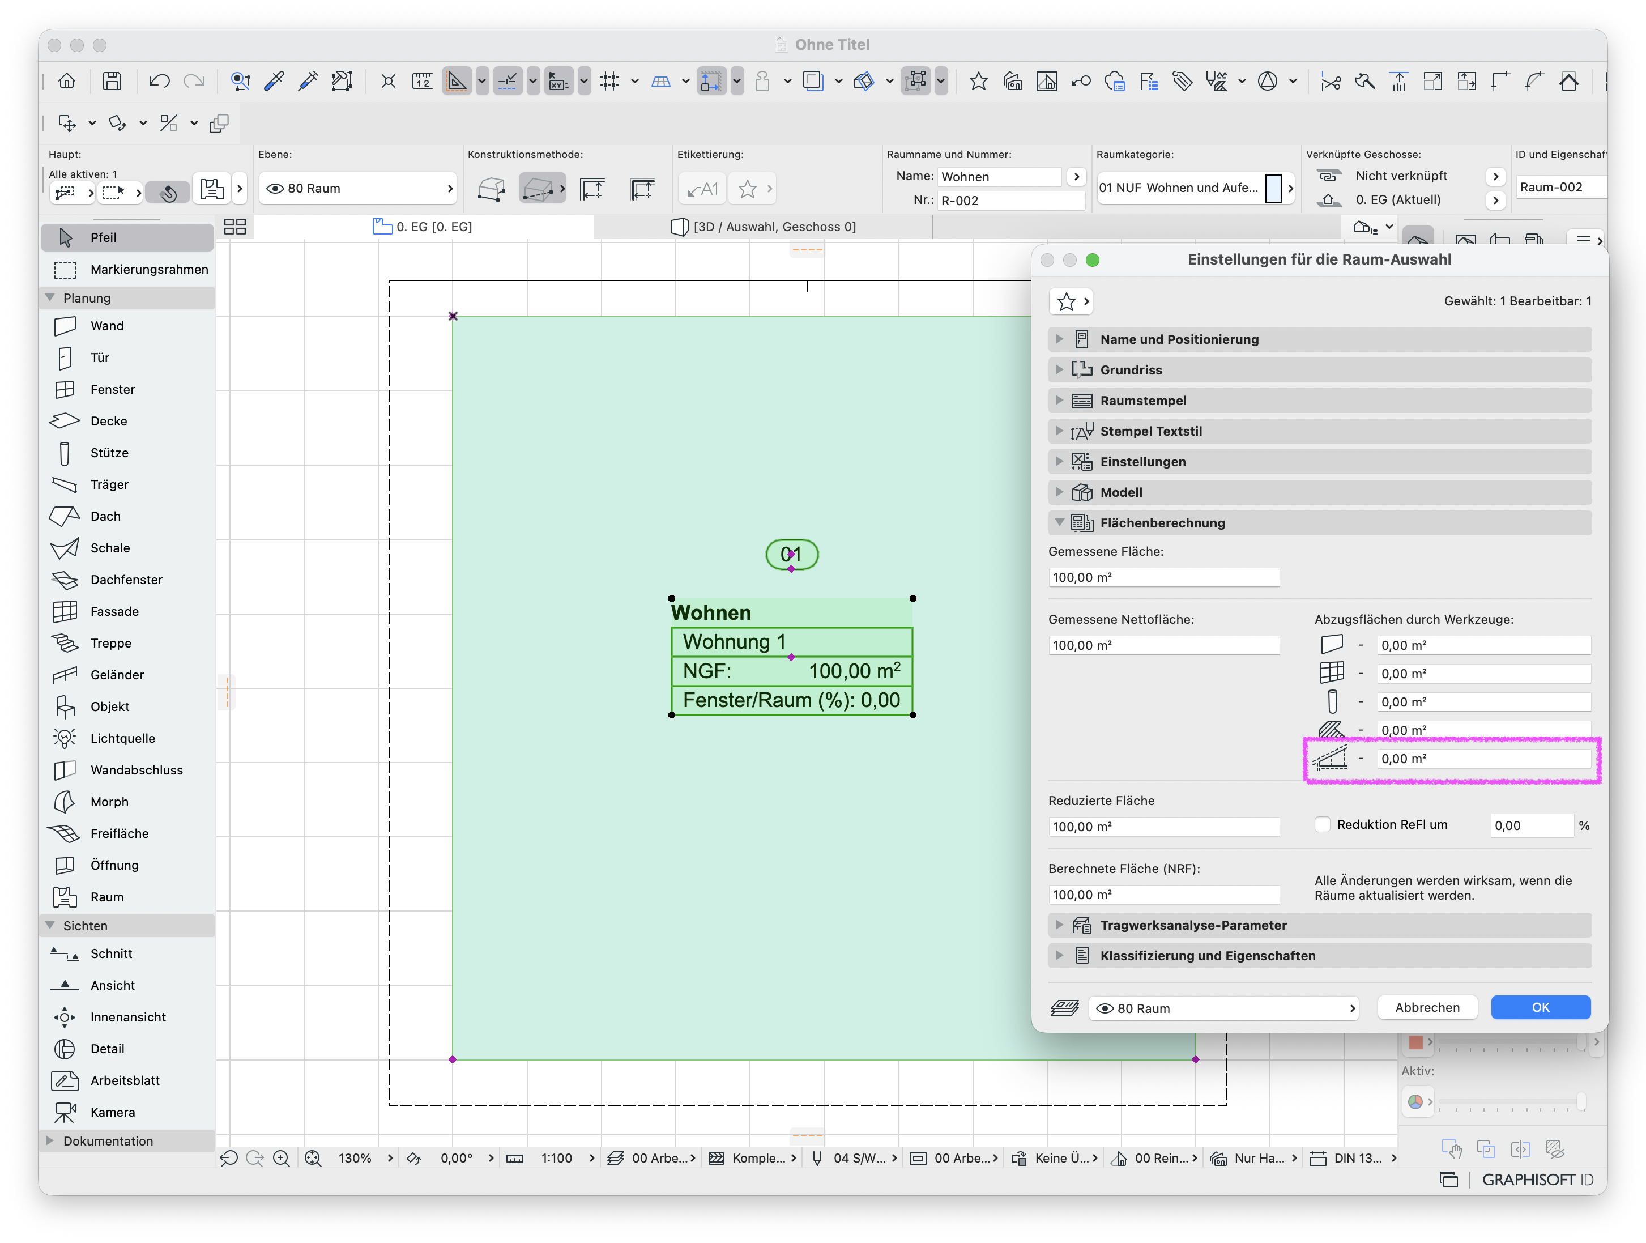Image resolution: width=1646 pixels, height=1243 pixels.
Task: Select the Fenster tool
Action: [126, 390]
